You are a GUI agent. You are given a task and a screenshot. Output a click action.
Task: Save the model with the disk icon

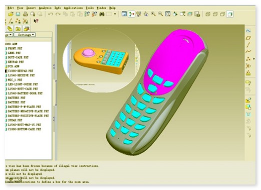point(18,14)
